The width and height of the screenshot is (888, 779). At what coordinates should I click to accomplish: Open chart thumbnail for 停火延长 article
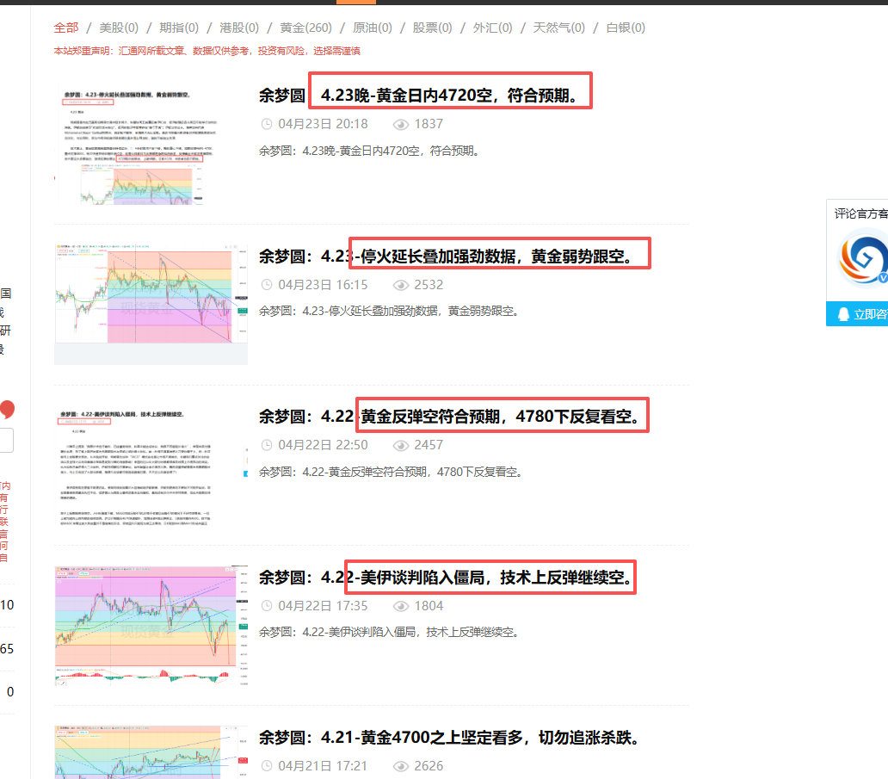point(151,304)
